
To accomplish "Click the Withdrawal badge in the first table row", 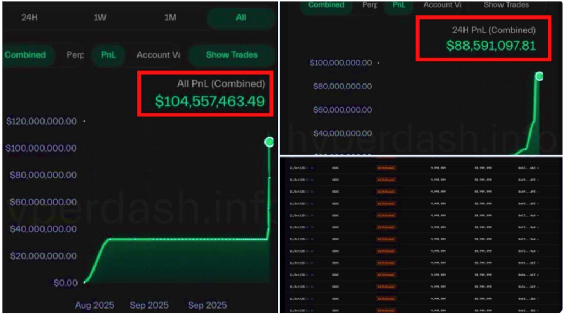I will click(386, 168).
